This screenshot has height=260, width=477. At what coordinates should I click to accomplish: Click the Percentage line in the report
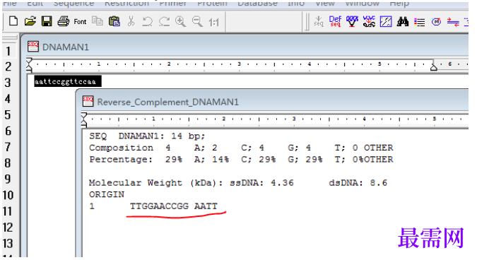point(241,160)
